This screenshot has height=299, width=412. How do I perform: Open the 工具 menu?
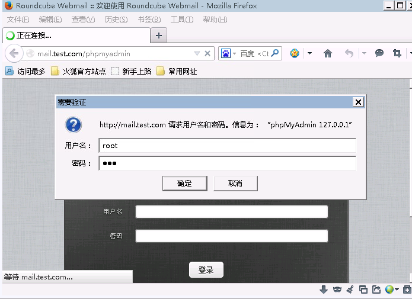point(182,20)
